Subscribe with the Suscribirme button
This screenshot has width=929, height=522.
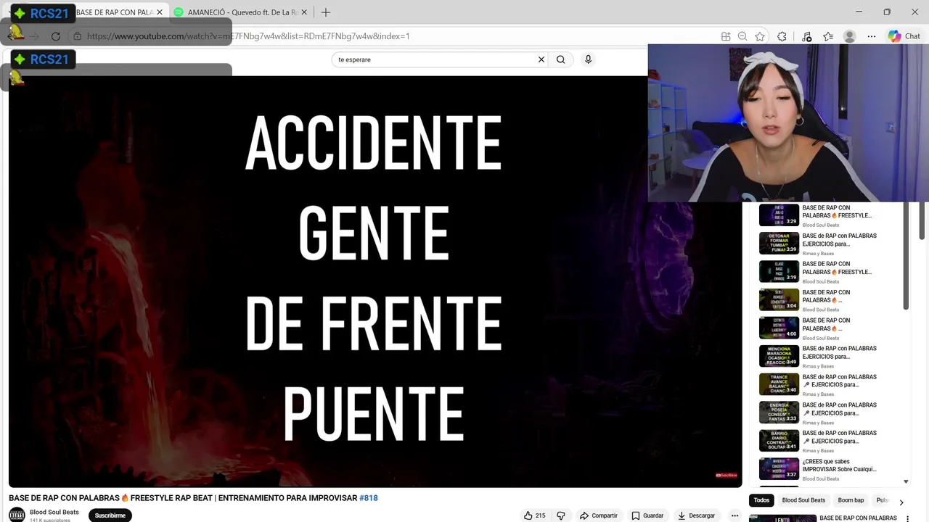110,515
